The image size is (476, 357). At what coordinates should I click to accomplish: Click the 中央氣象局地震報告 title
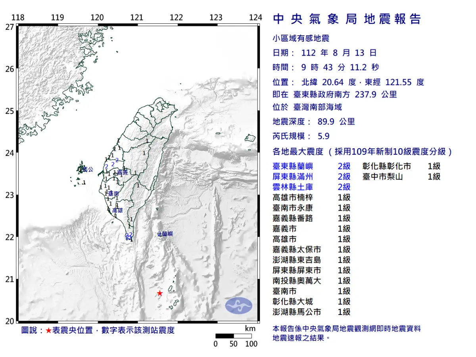[346, 19]
